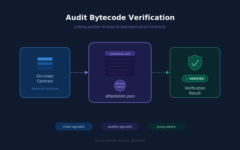
Task: Click the proxy-aware tag
Action: pos(166,126)
